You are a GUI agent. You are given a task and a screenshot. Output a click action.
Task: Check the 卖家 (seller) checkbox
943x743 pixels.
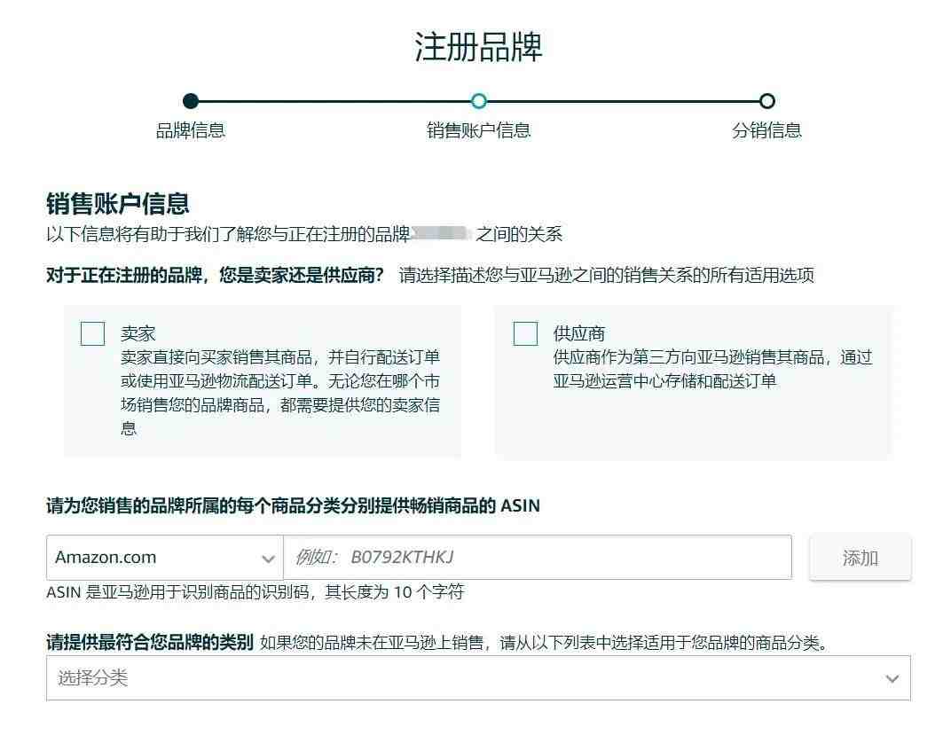92,333
